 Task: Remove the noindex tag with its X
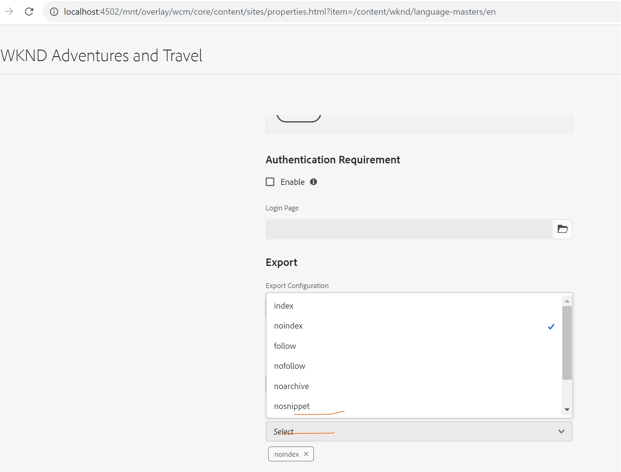(306, 454)
